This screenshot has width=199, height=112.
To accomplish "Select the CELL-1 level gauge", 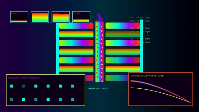I will [19, 17].
